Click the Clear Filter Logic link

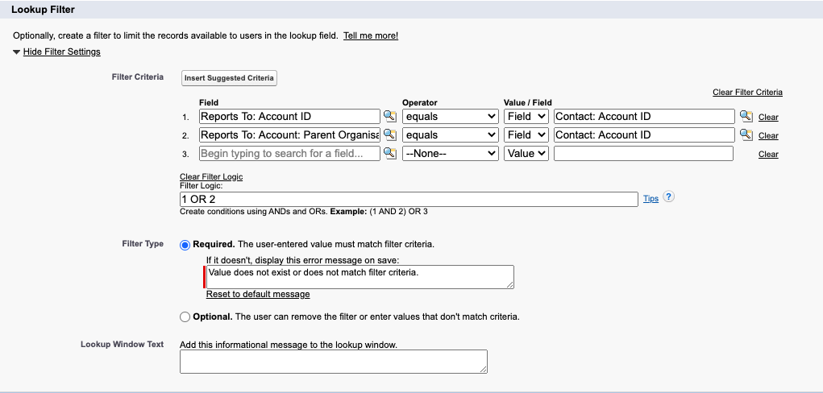[211, 177]
